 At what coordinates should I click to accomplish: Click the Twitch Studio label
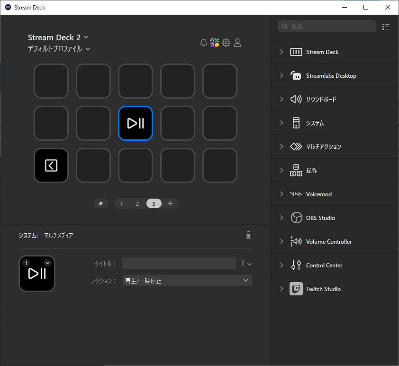click(323, 289)
